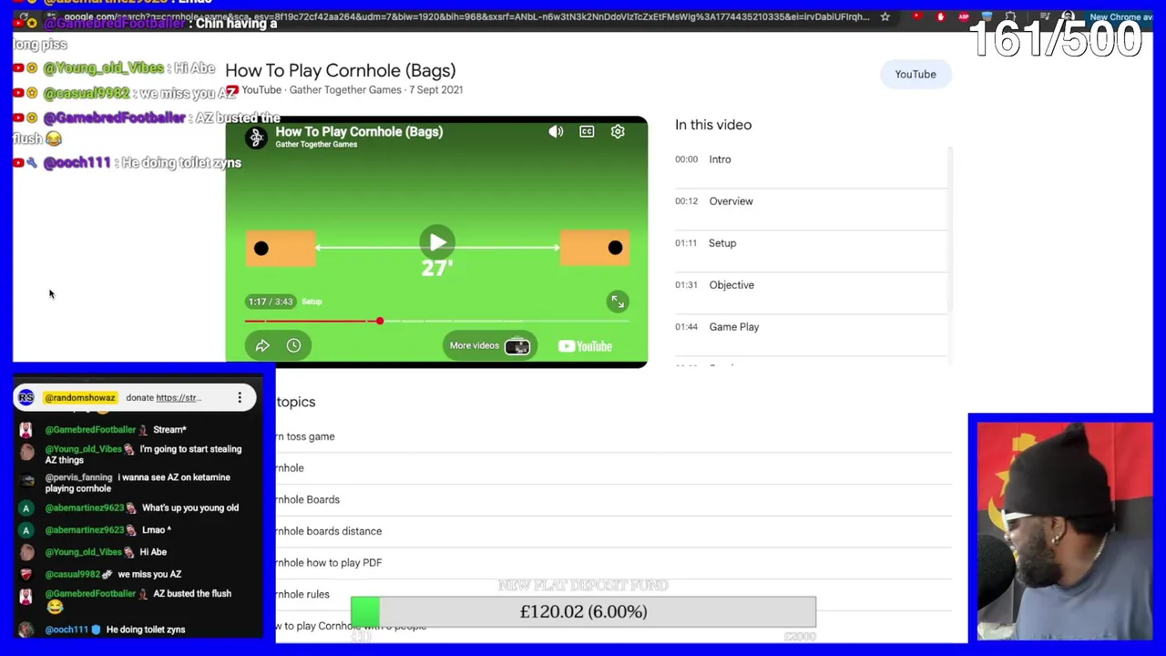This screenshot has height=656, width=1166.
Task: Click the Gather Together Games channel avatar
Action: tap(256, 138)
